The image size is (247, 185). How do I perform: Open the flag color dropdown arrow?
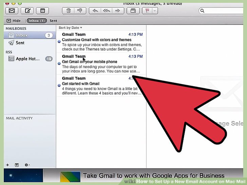pos(155,11)
